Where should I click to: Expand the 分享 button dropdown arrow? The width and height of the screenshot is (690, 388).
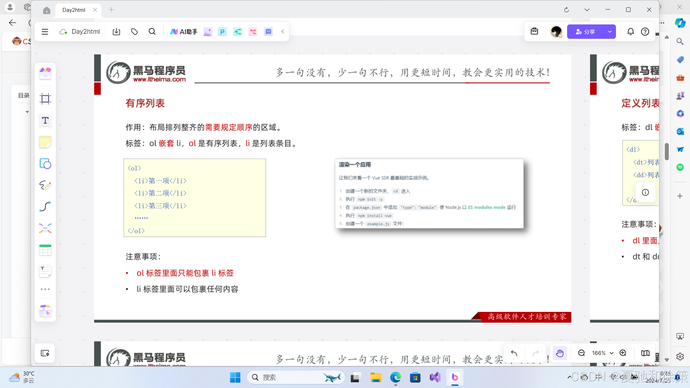(609, 32)
